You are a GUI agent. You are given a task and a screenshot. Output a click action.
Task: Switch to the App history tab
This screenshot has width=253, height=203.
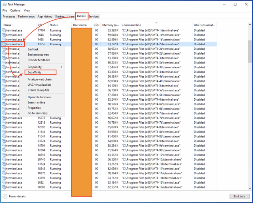click(45, 17)
